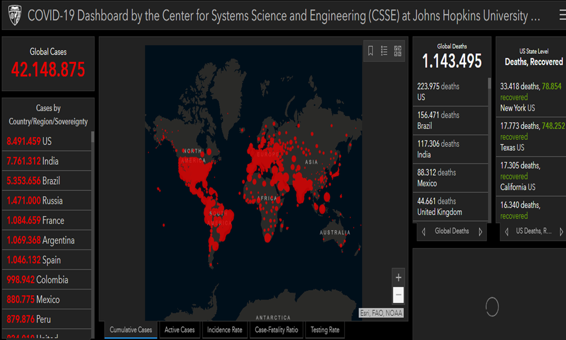Go to next Global Deaths panel
Viewport: 566px width, 340px height.
481,232
